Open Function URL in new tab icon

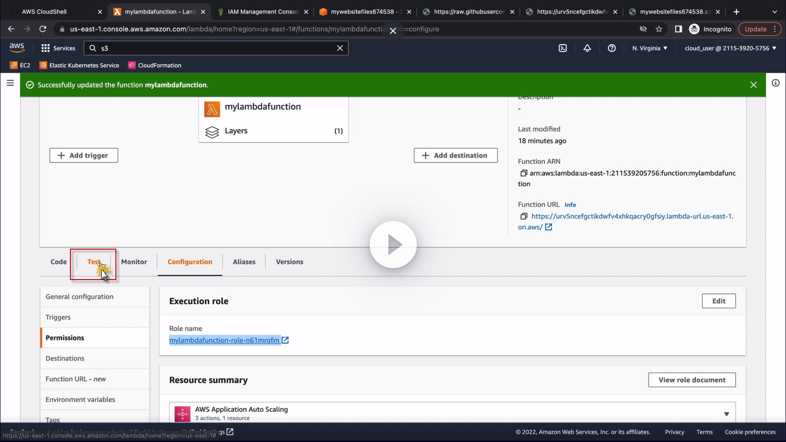click(x=548, y=227)
